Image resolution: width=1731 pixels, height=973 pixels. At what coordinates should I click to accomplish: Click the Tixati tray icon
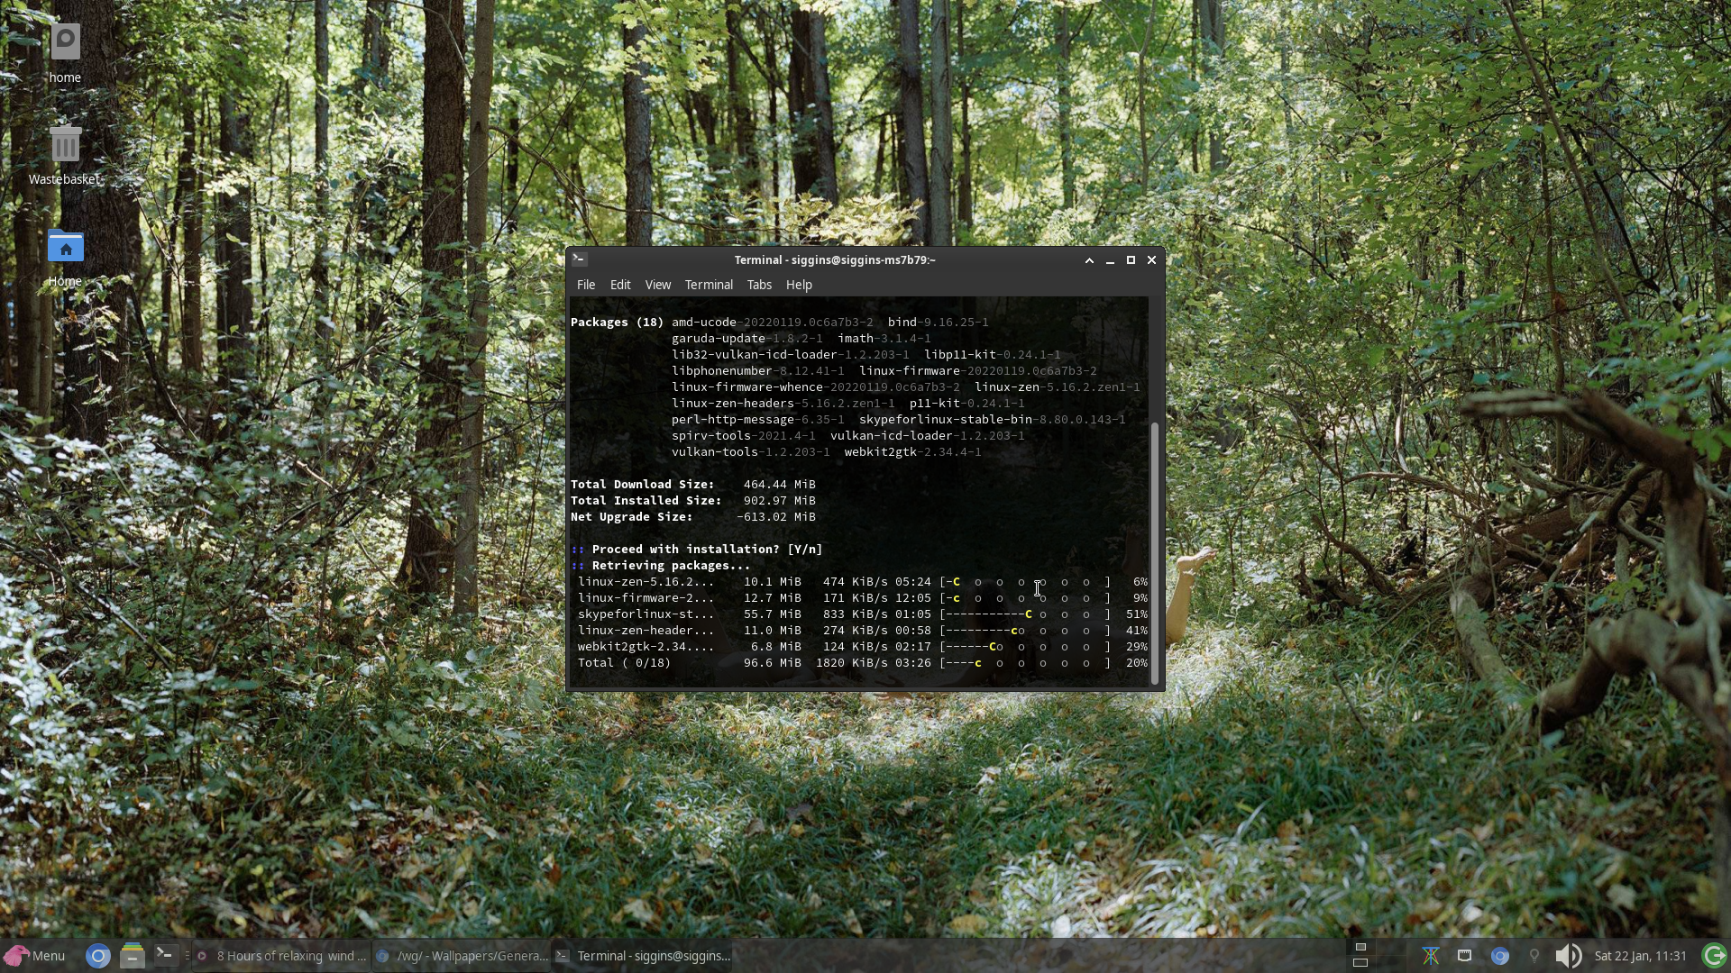(x=1431, y=956)
